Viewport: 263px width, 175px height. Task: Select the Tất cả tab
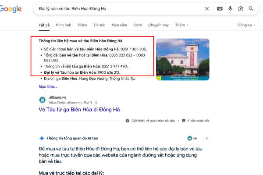click(44, 25)
